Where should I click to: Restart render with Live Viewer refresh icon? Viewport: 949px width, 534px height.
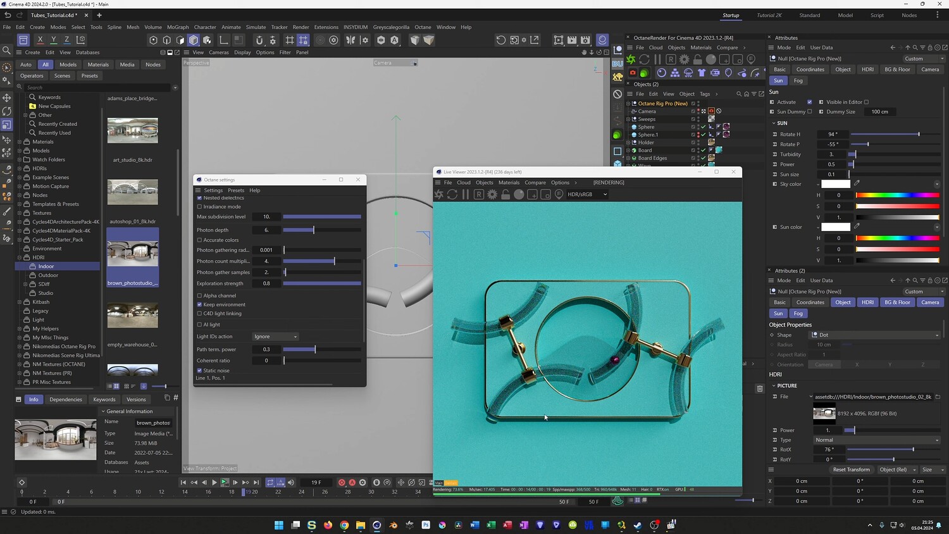coord(452,194)
